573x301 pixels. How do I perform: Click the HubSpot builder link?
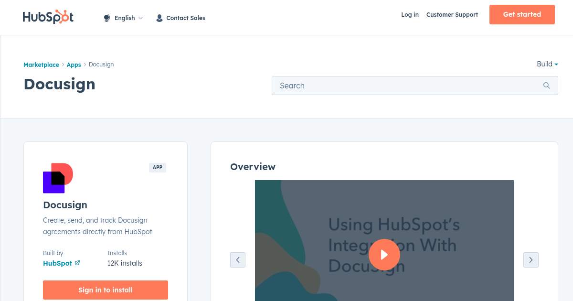57,263
